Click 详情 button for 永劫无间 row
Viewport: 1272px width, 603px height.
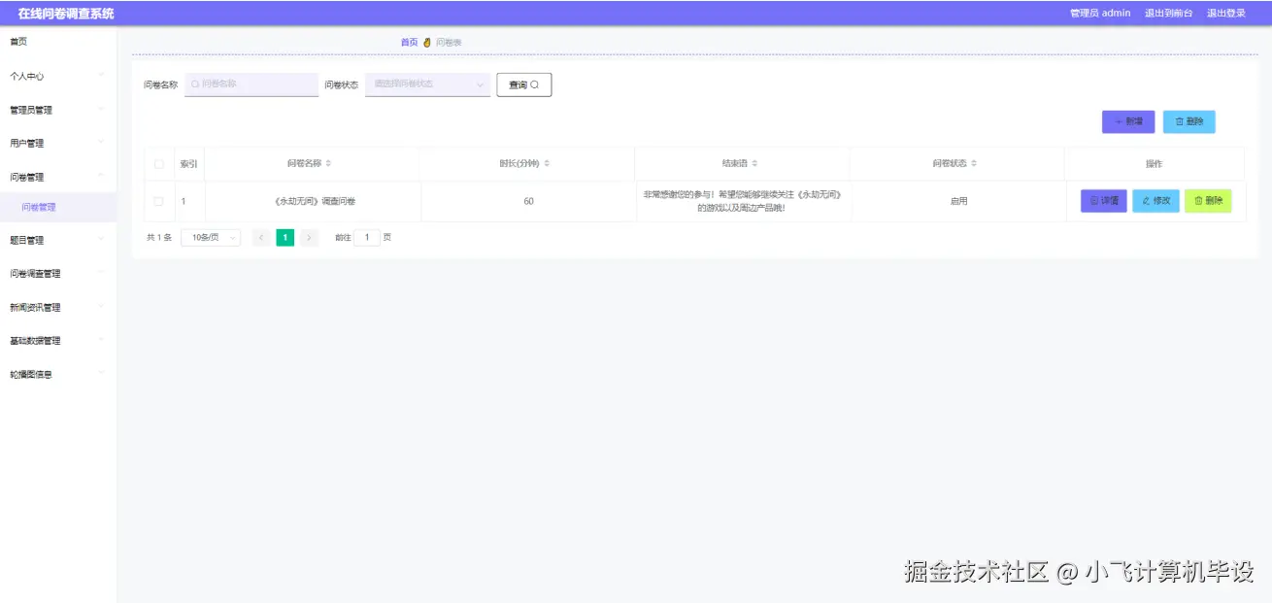[x=1104, y=201]
